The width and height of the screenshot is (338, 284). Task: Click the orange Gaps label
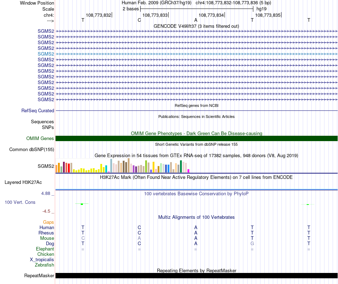[48, 222]
